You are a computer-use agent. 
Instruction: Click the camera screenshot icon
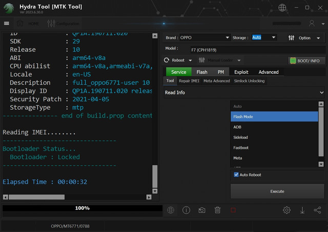201,210
